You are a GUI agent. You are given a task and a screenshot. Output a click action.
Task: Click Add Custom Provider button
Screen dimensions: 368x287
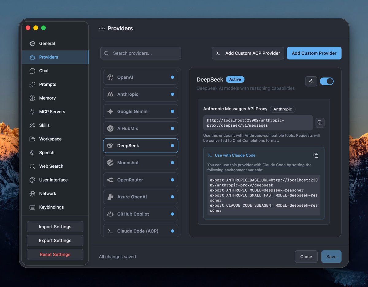point(314,53)
